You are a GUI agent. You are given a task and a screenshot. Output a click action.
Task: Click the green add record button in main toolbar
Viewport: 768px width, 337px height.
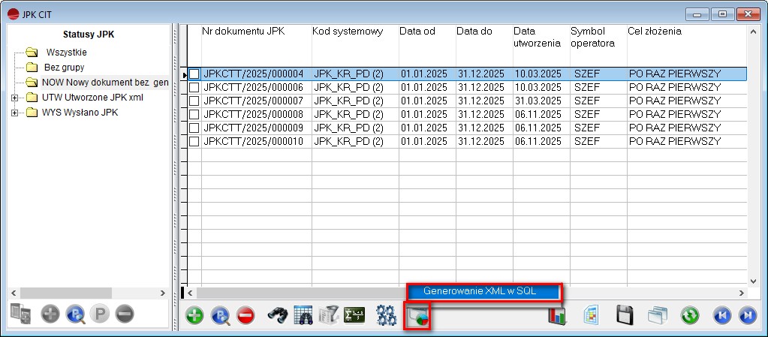tap(194, 315)
